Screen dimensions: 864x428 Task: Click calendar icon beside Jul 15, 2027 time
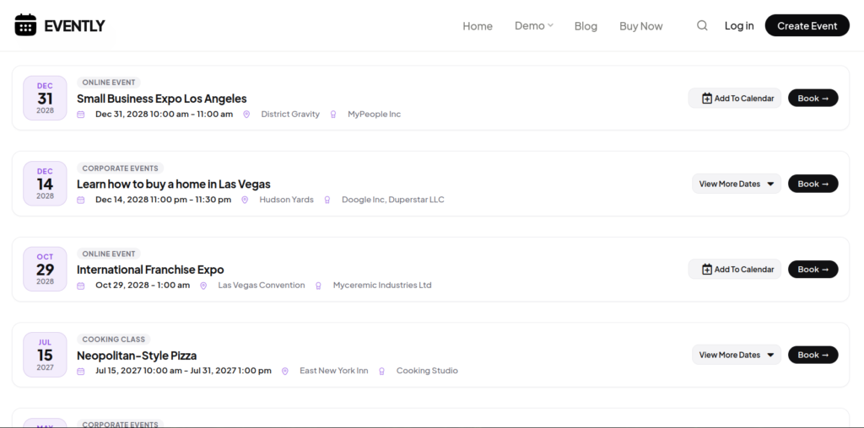(80, 372)
